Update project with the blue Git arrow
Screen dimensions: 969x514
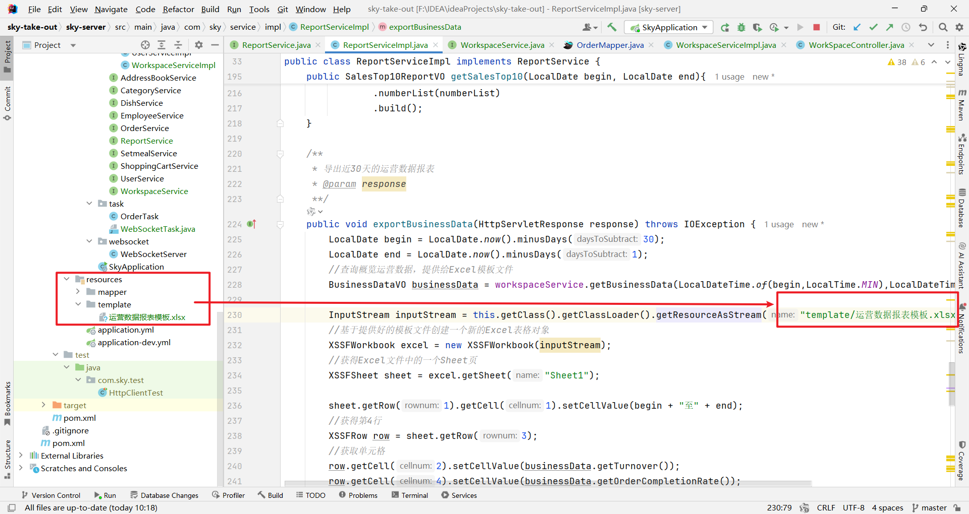point(857,27)
